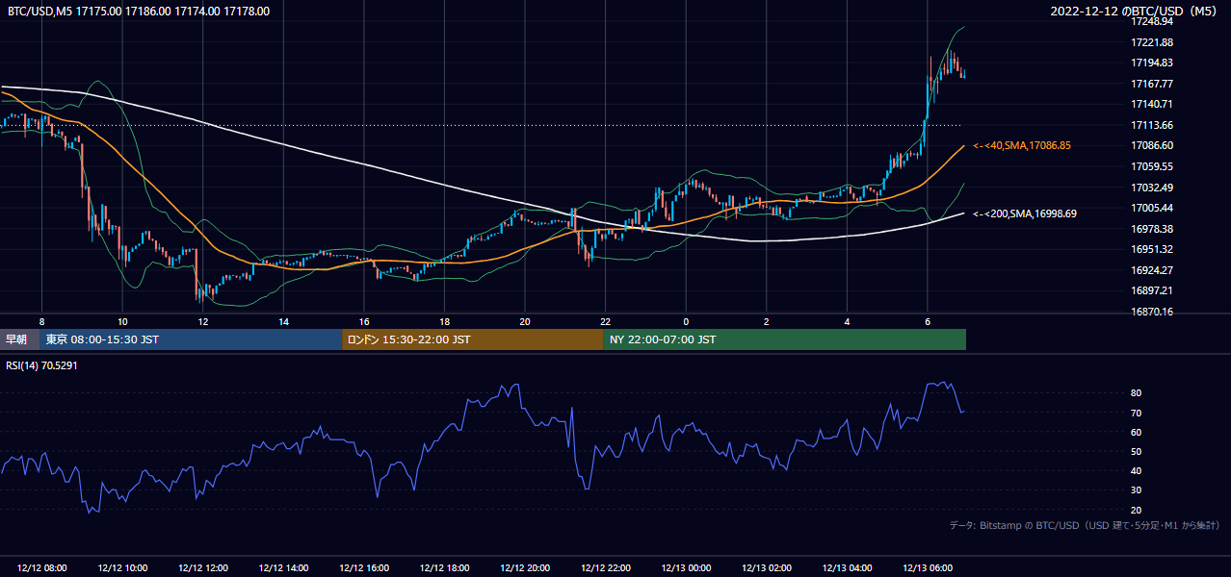Click hour tick 22 under price chart
The width and height of the screenshot is (1231, 577).
click(605, 321)
